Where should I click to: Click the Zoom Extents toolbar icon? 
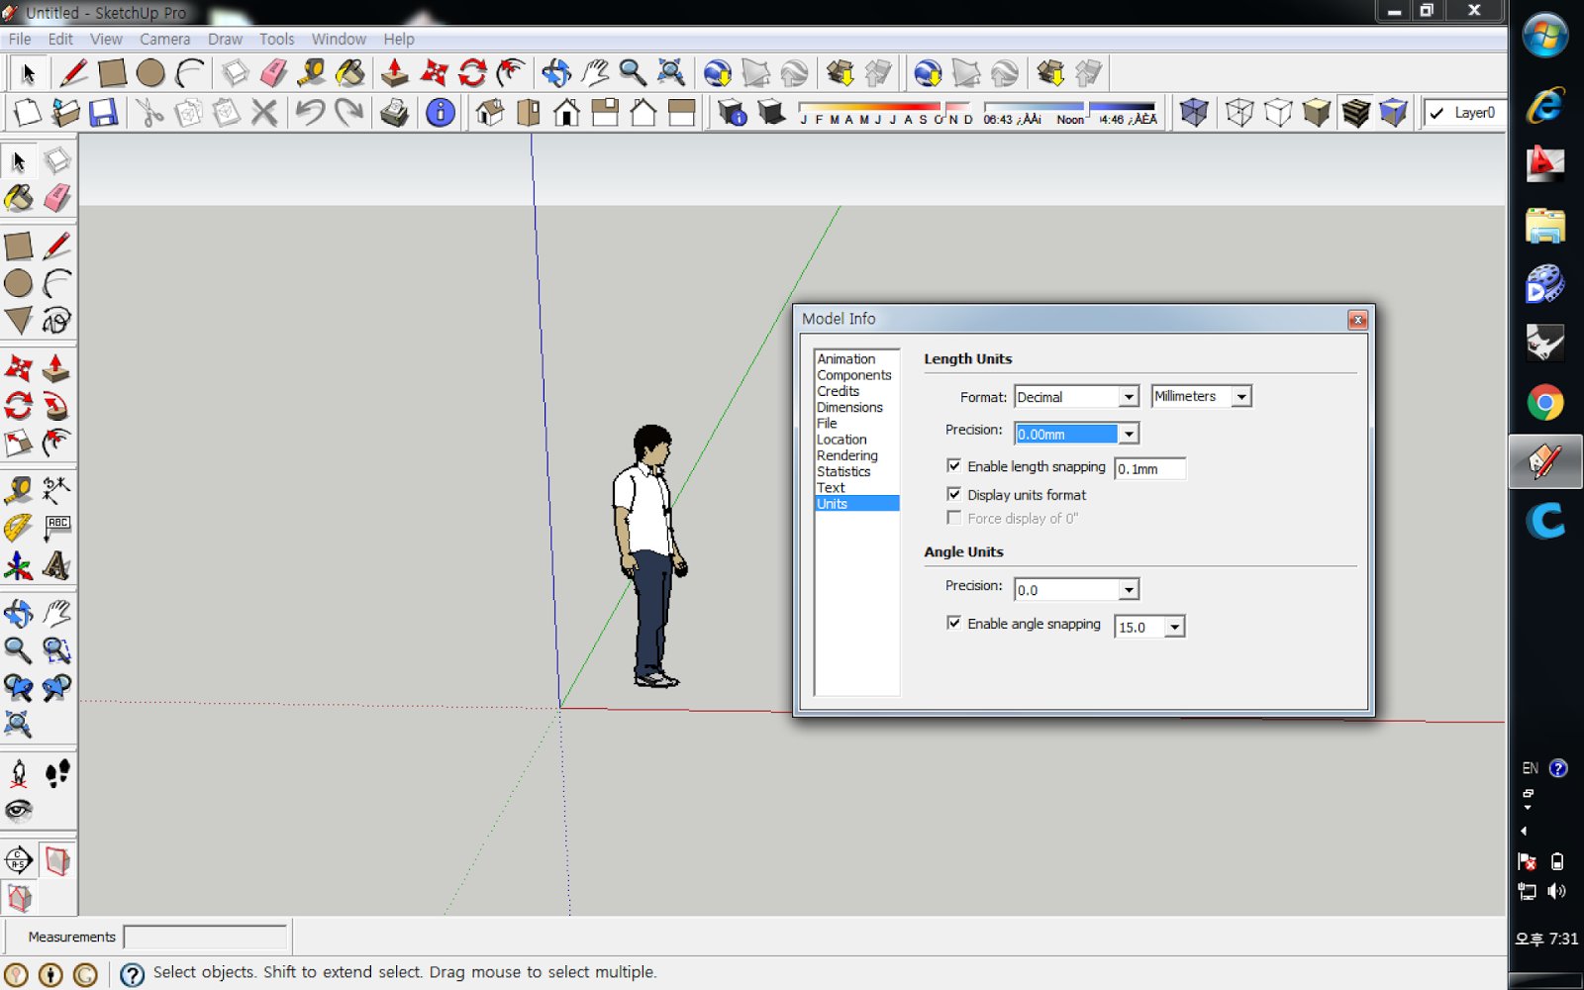click(x=672, y=72)
